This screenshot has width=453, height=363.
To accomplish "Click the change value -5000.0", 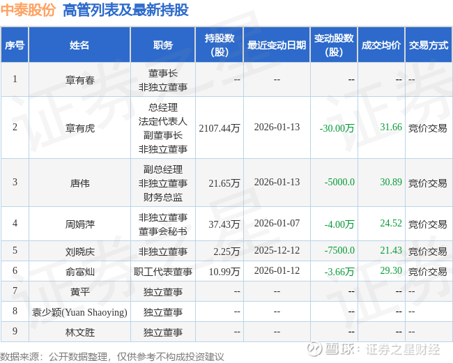I will click(x=339, y=183).
